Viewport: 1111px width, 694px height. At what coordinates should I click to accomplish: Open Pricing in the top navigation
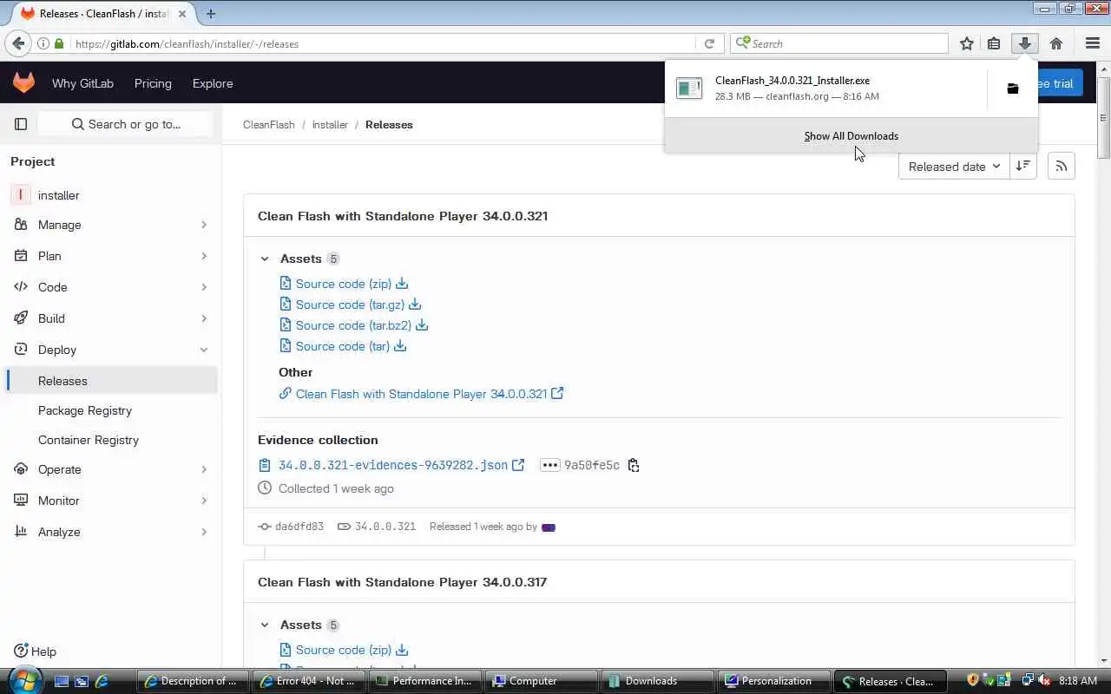click(x=153, y=83)
